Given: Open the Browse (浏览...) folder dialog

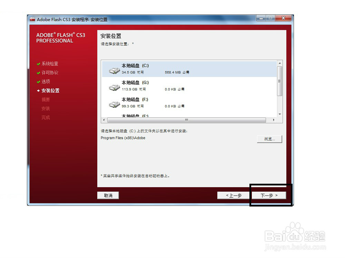Looking at the screenshot, I should coord(269,139).
